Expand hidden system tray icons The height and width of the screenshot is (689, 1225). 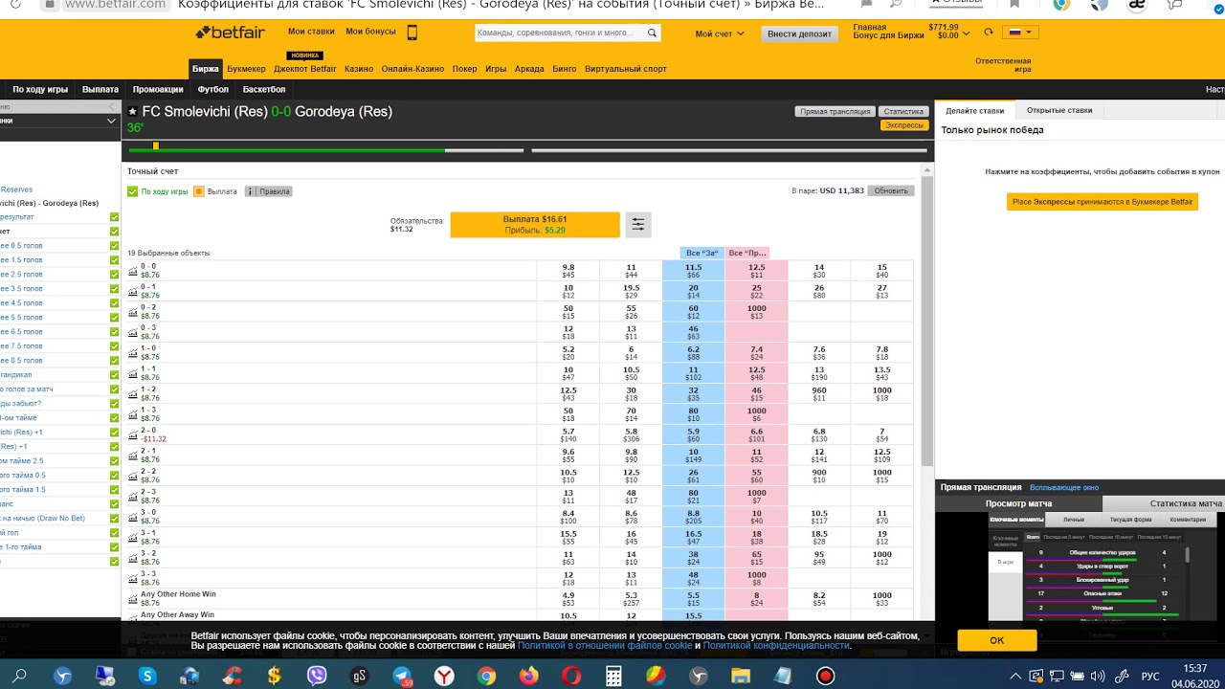[x=1016, y=676]
